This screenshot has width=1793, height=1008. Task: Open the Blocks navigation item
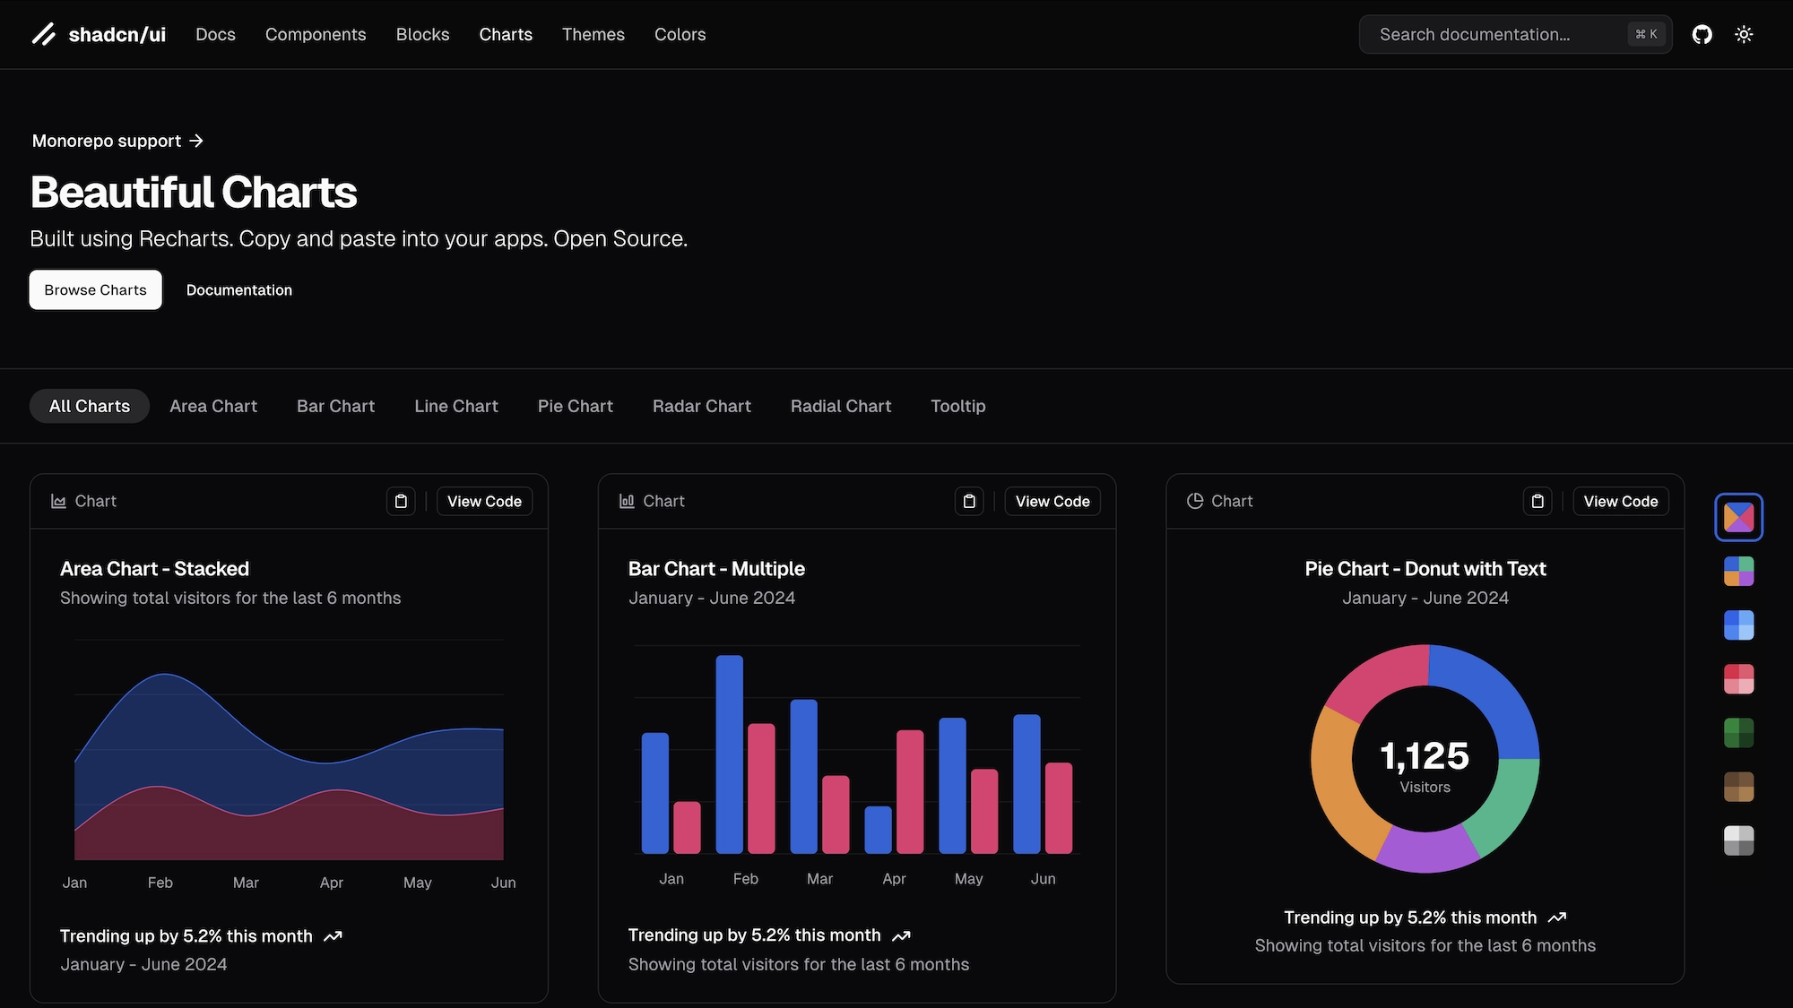tap(422, 34)
